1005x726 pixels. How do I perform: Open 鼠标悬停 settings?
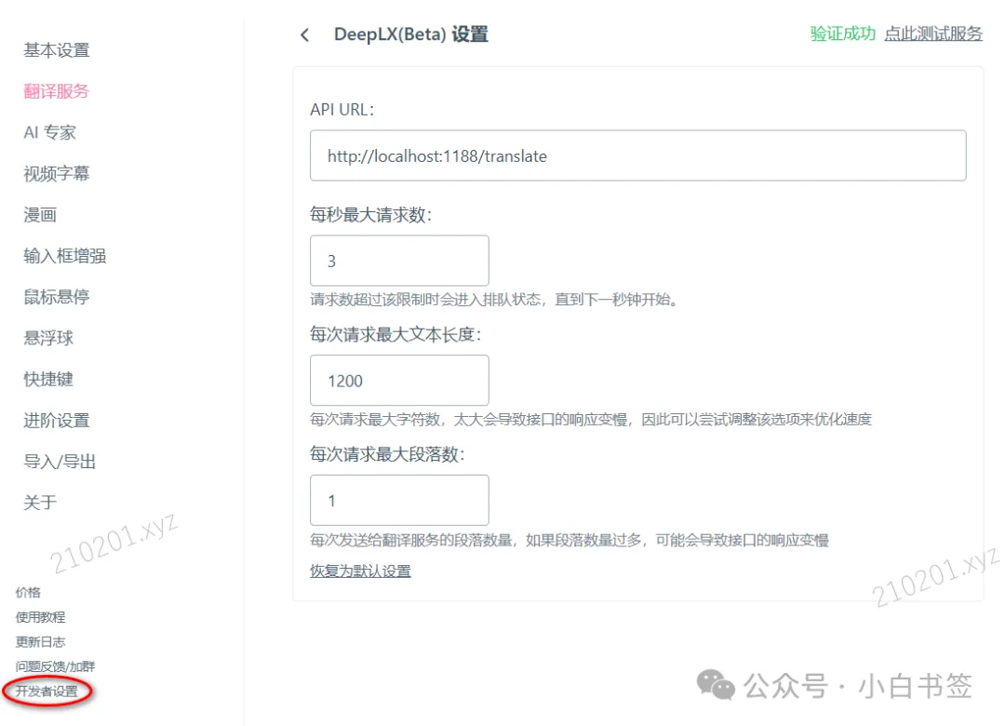click(x=57, y=297)
